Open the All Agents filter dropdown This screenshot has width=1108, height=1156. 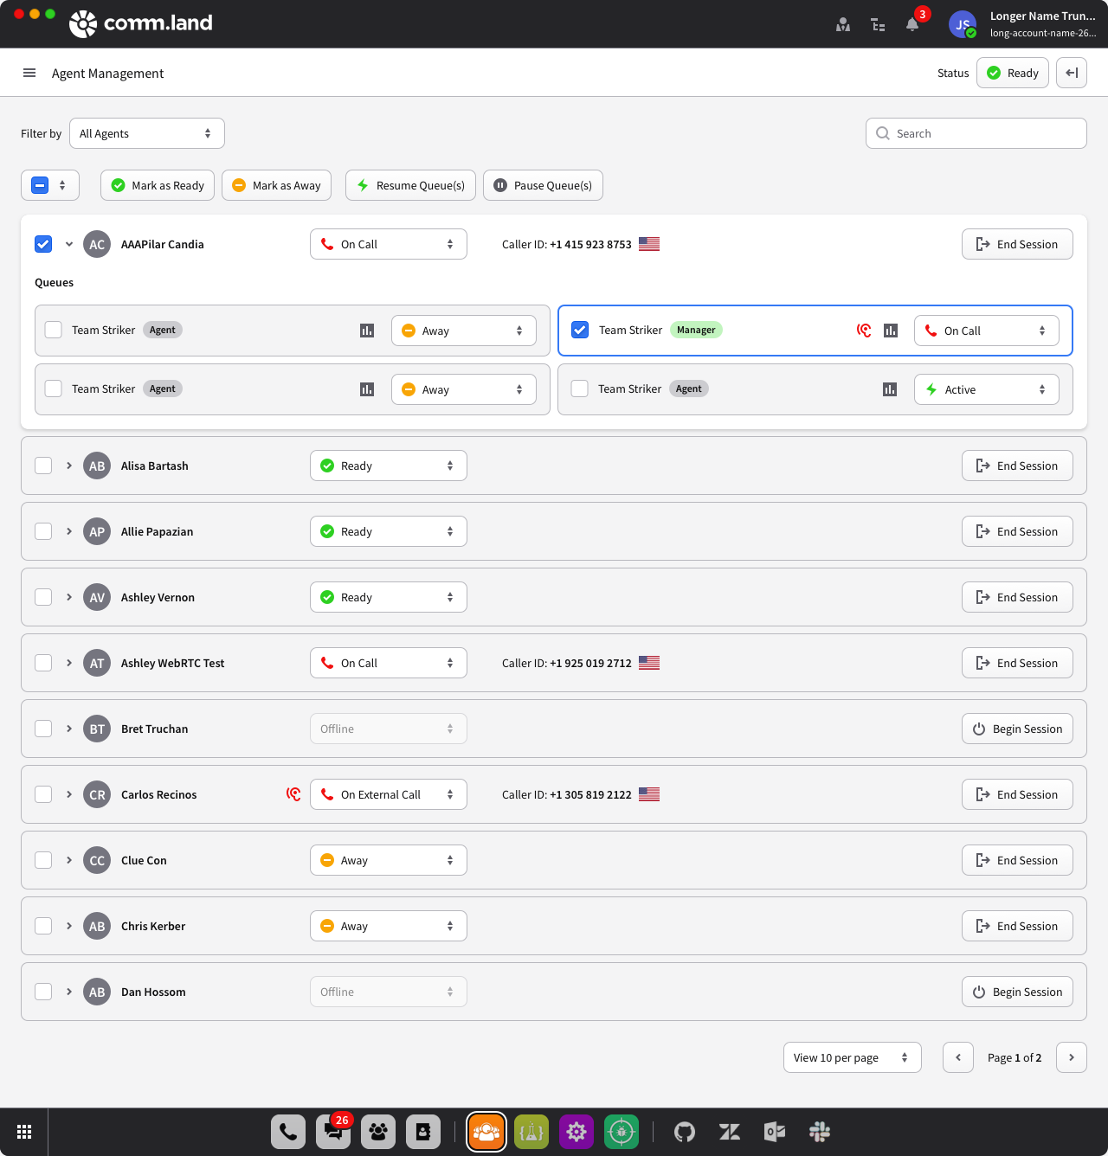point(147,133)
